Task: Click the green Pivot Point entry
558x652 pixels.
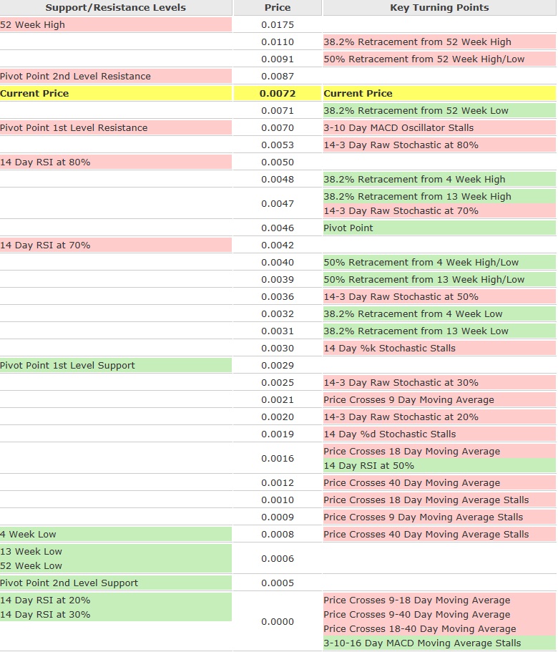Action: point(439,228)
